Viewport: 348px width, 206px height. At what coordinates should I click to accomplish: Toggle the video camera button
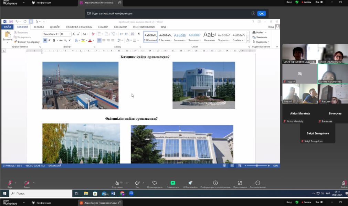pos(27,183)
